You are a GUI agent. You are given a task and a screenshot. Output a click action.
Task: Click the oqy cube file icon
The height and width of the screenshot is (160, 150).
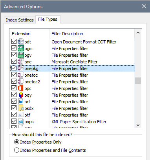(x=21, y=95)
